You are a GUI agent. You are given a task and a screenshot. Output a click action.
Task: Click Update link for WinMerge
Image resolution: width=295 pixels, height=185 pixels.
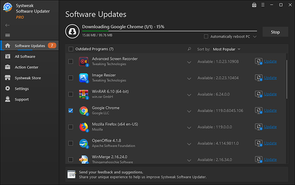(x=270, y=159)
